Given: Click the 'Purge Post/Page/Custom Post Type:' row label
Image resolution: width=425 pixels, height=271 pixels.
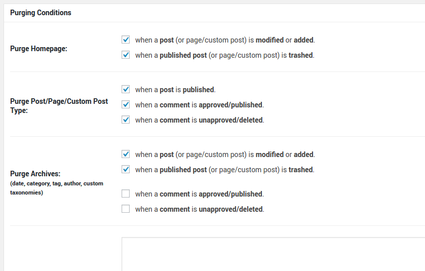Looking at the screenshot, I should point(59,105).
